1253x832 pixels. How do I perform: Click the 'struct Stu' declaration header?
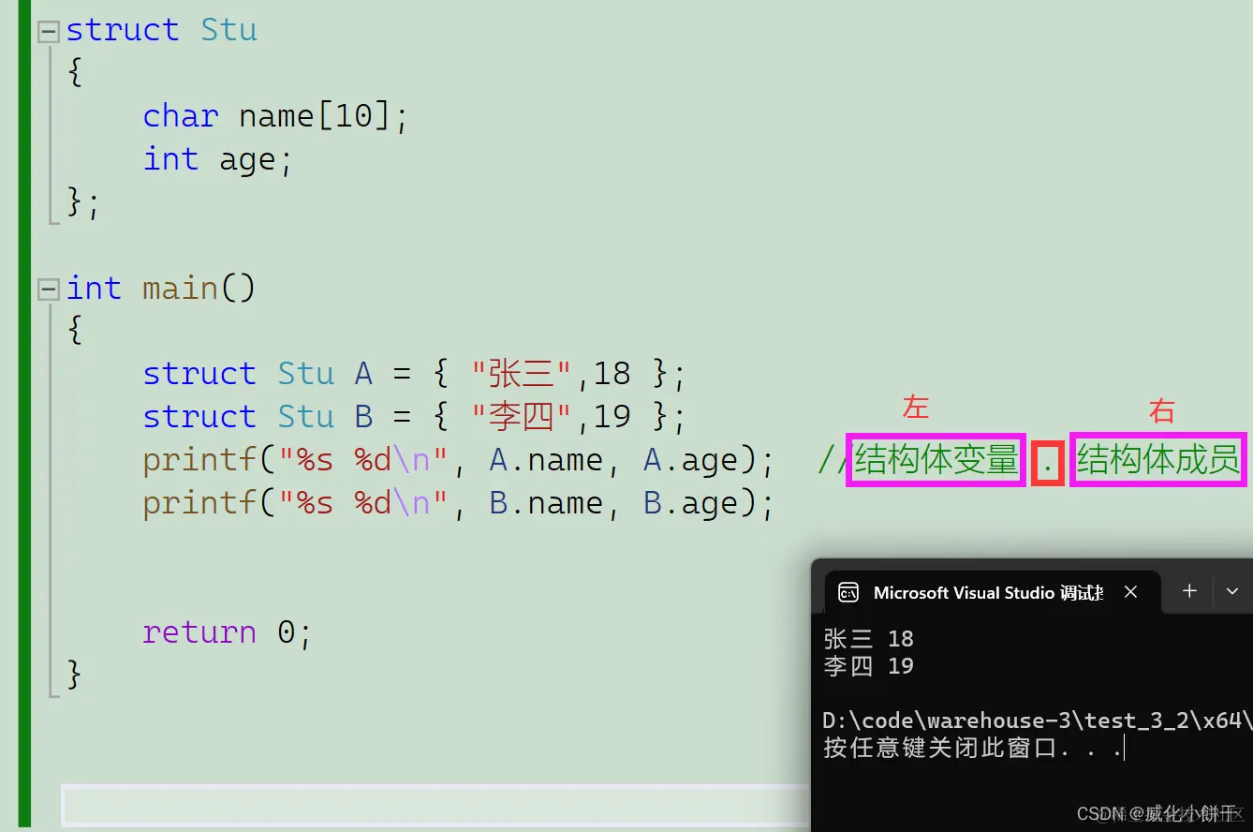[161, 30]
